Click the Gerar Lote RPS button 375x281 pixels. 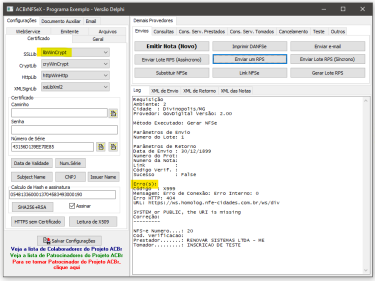pyautogui.click(x=327, y=73)
